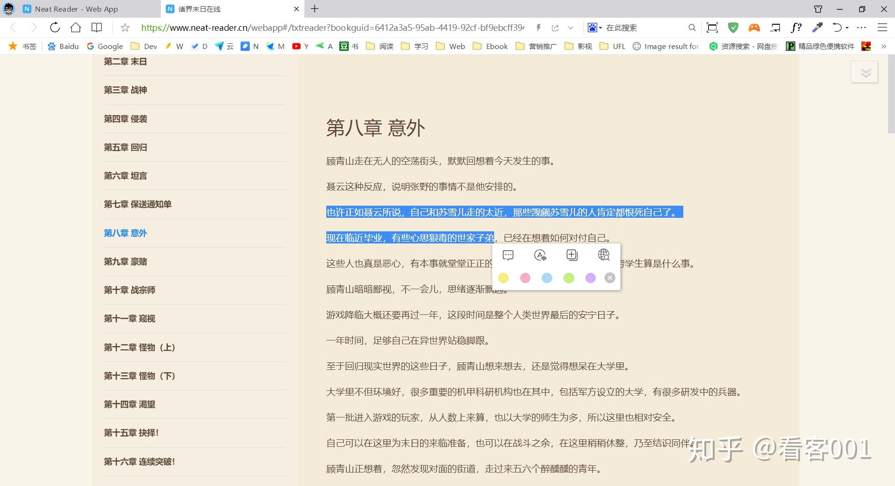895x486 pixels.
Task: Expand the undo history dropdown arrow
Action: [847, 28]
